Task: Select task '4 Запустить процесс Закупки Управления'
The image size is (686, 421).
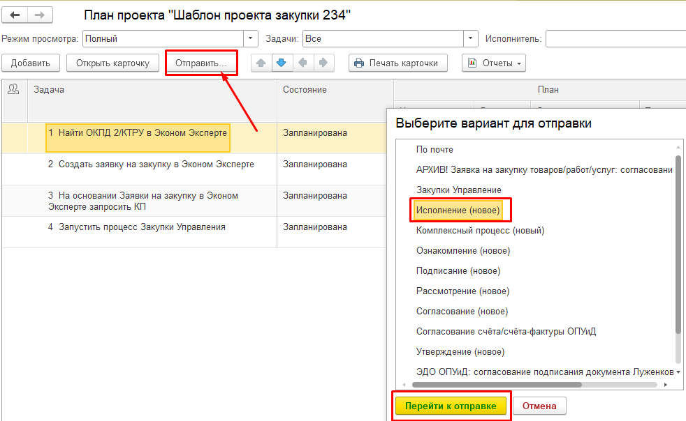Action: [x=136, y=227]
